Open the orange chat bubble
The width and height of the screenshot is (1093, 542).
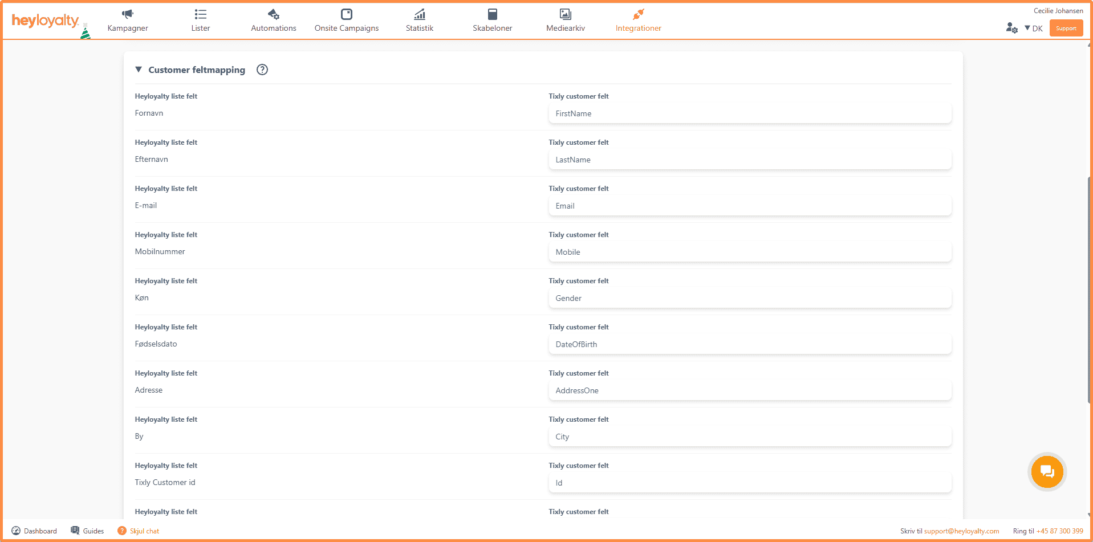(1047, 471)
